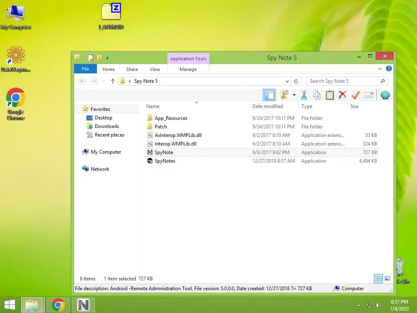Viewport: 417px width, 313px height.
Task: Select the !_ANDROID zip desktop icon
Action: pyautogui.click(x=111, y=16)
